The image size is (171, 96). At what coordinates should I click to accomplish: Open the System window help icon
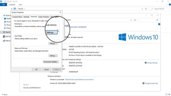(x=159, y=24)
